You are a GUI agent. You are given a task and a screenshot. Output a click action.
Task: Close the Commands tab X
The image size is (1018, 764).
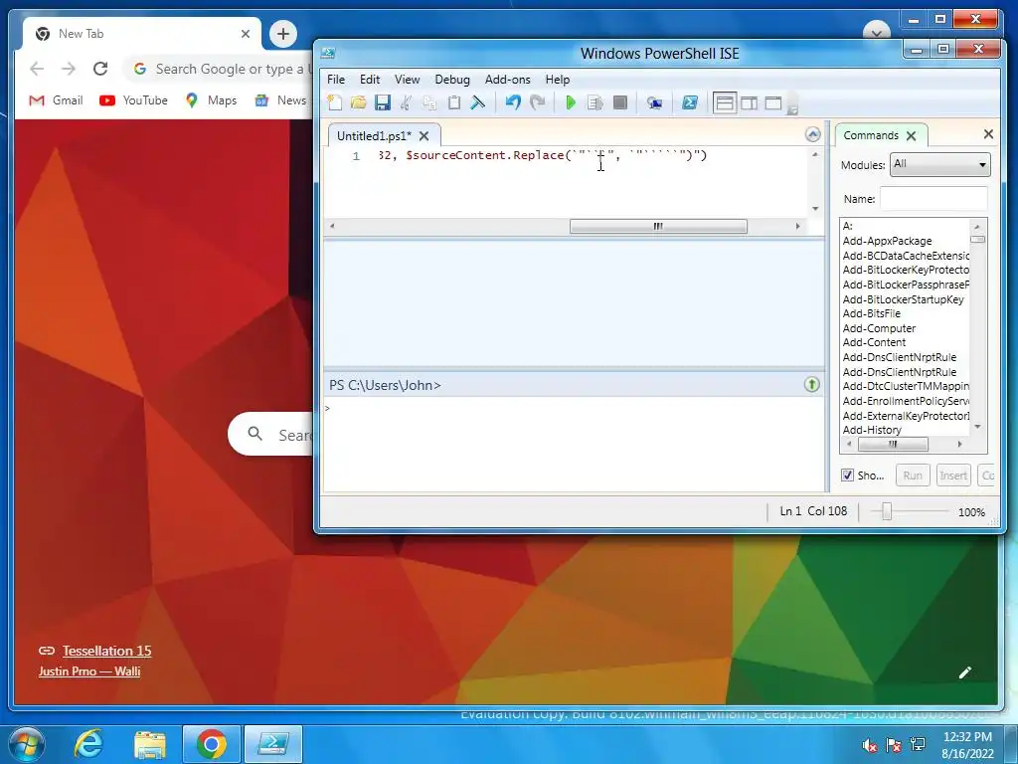(911, 135)
